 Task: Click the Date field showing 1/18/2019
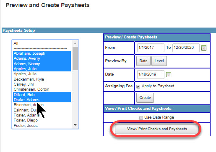point(151,74)
